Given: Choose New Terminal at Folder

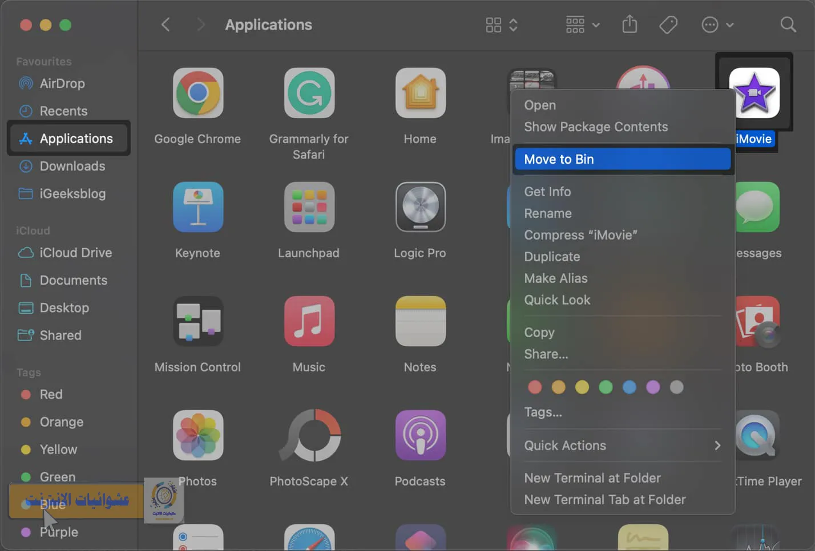Looking at the screenshot, I should (592, 478).
